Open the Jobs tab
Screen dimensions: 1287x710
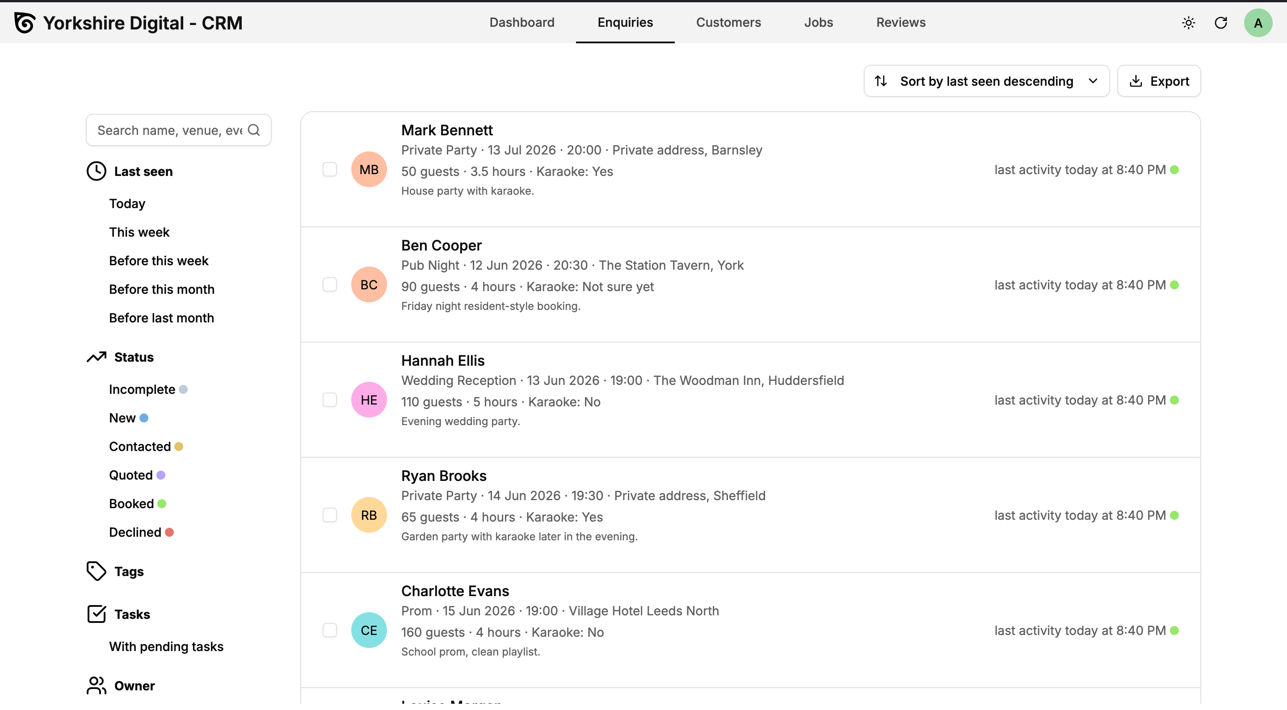pos(818,22)
